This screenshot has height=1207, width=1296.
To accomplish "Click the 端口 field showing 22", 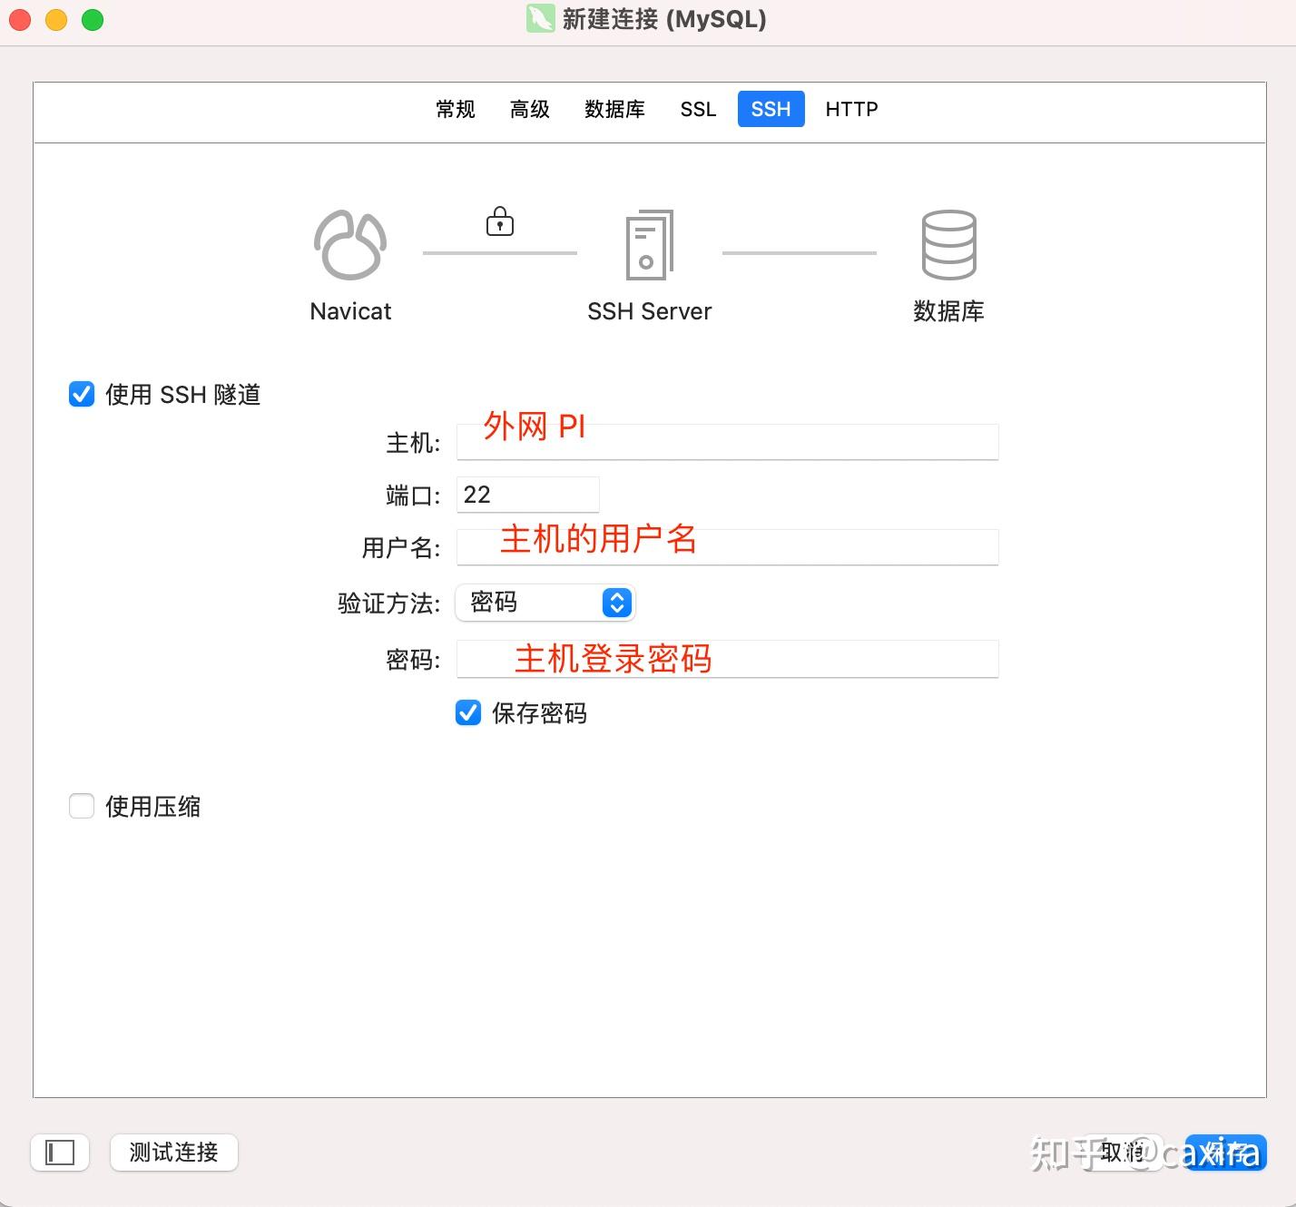I will click(527, 495).
